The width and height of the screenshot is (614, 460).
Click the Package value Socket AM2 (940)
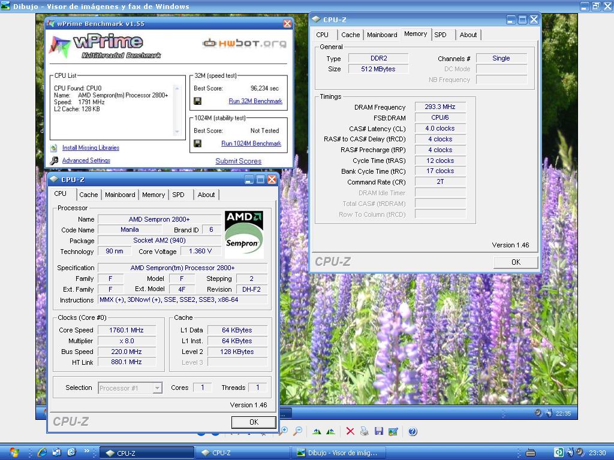coord(159,241)
